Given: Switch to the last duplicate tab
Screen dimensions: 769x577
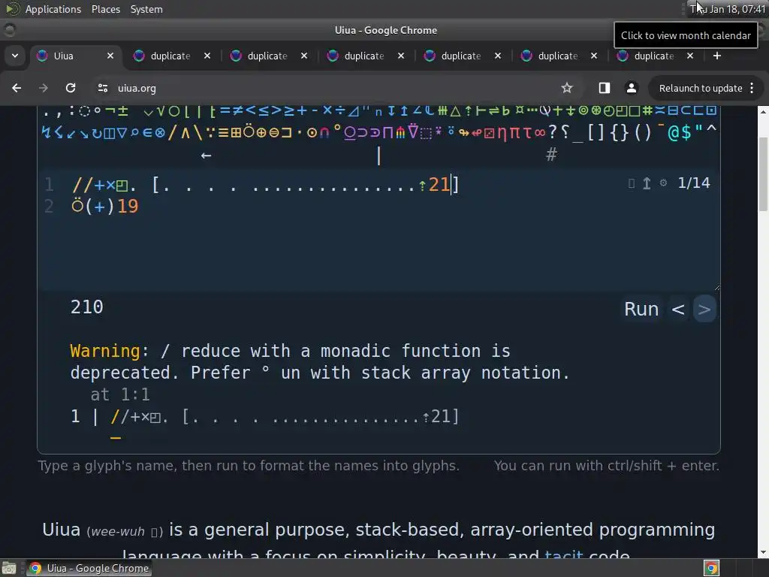Looking at the screenshot, I should [x=654, y=56].
